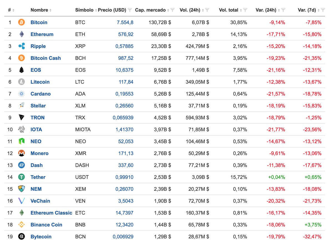Open the Vol. (24h) filter funnel
Image resolution: width=333 pixels, height=242 pixels.
pyautogui.click(x=207, y=10)
